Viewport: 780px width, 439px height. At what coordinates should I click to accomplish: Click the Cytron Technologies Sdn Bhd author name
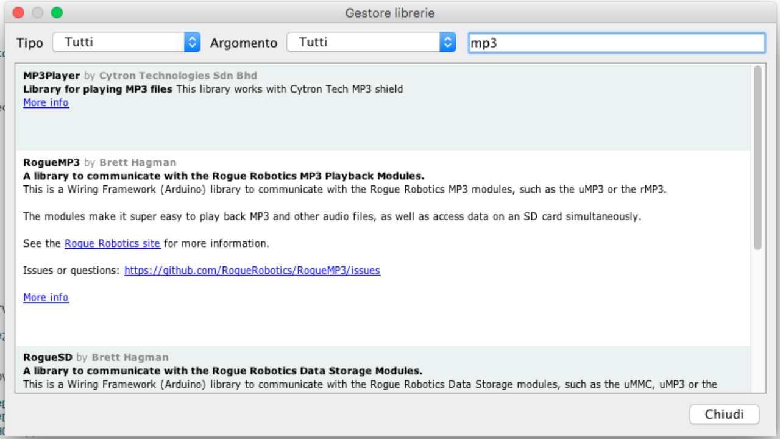[x=178, y=76]
